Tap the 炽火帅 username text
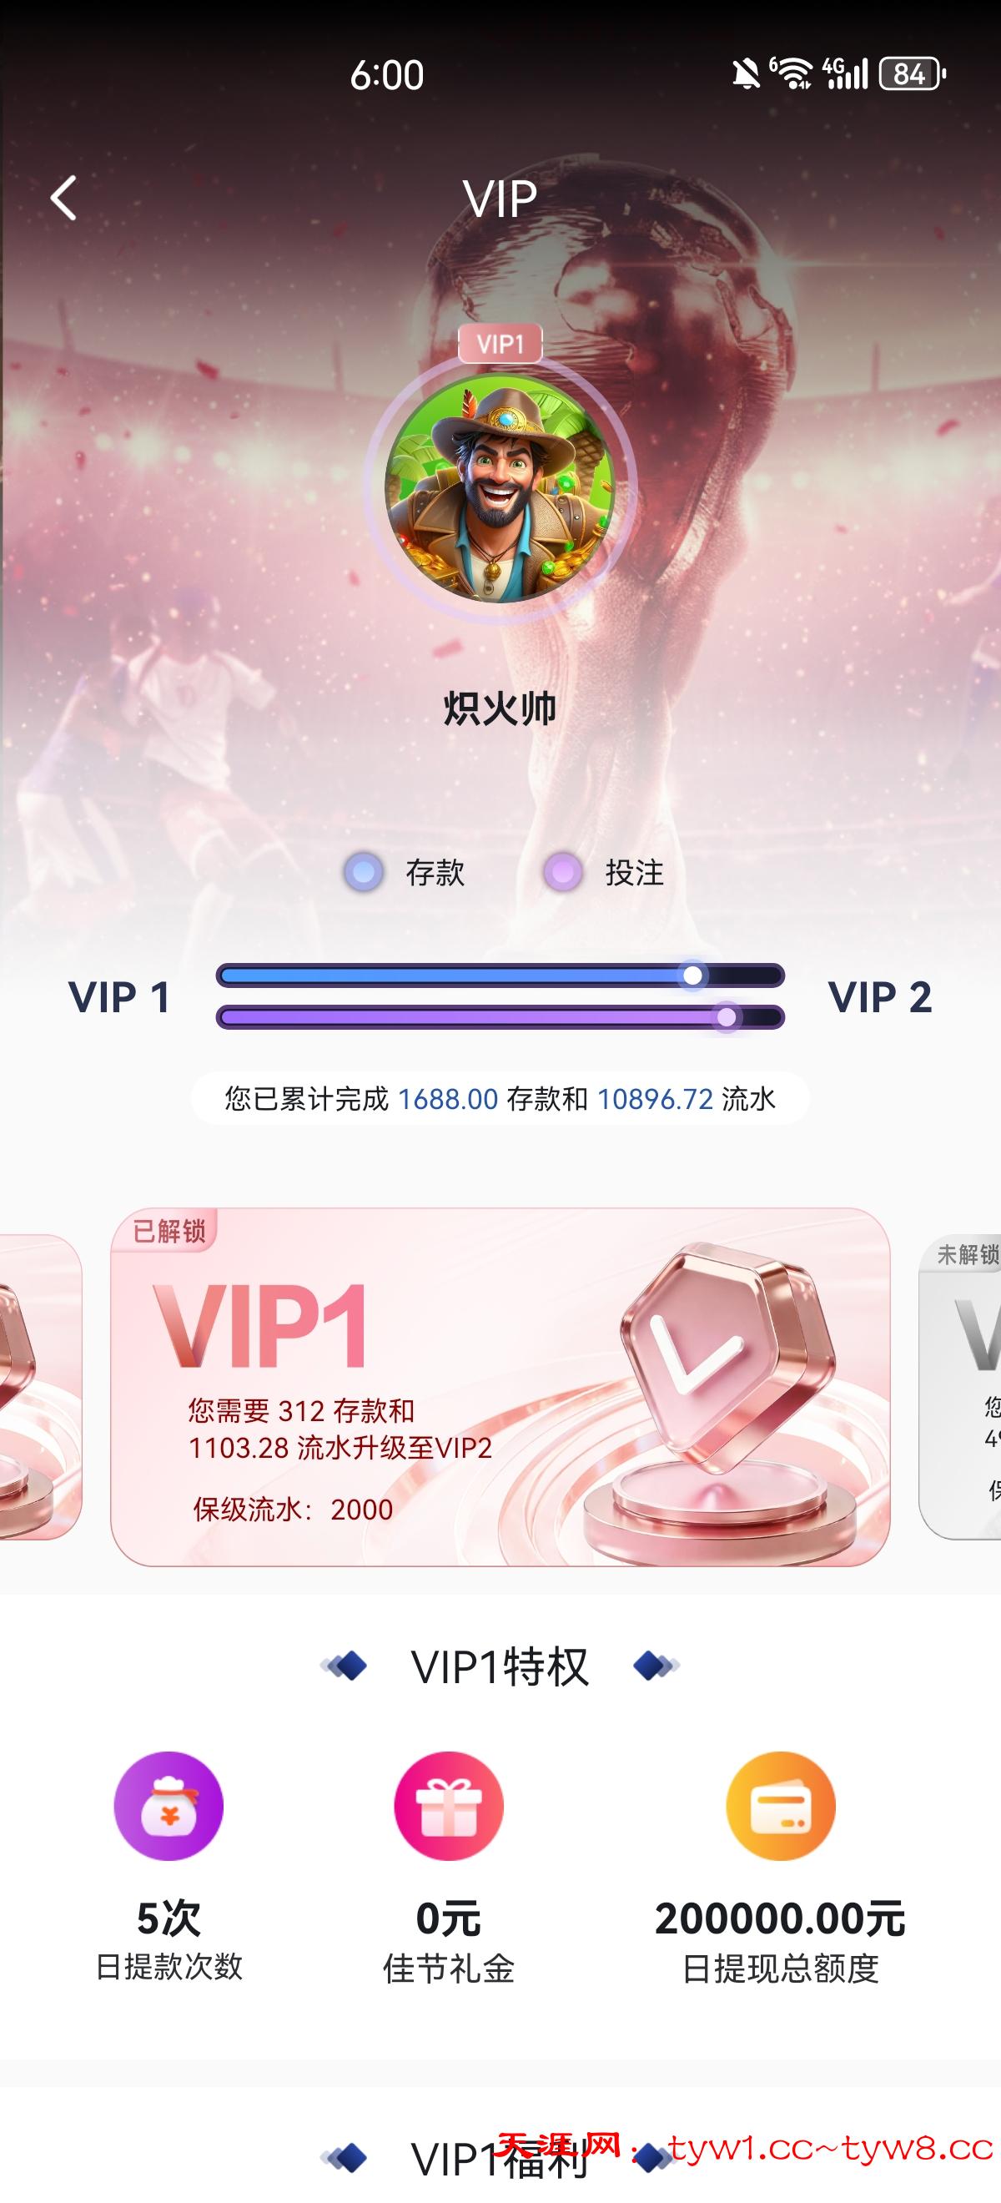 (500, 709)
